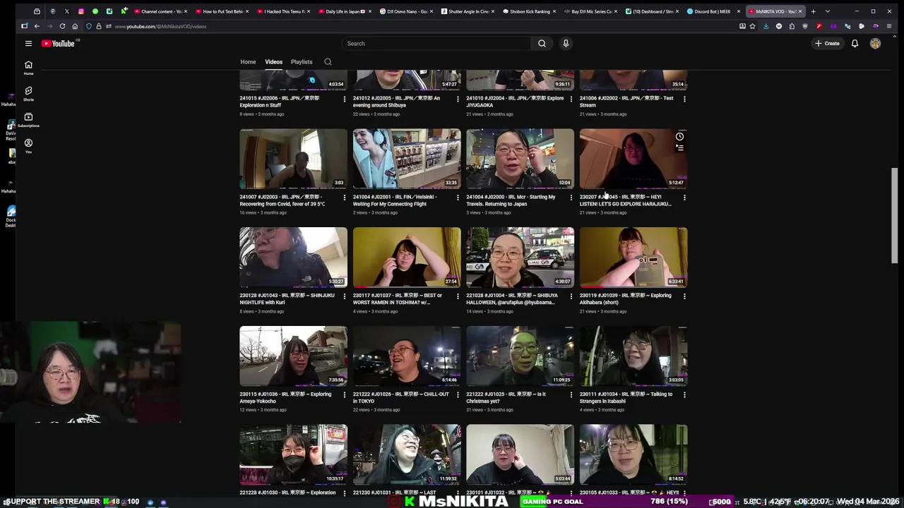Open Subscriptions in the mini sidebar
Image resolution: width=904 pixels, height=508 pixels.
[28, 120]
